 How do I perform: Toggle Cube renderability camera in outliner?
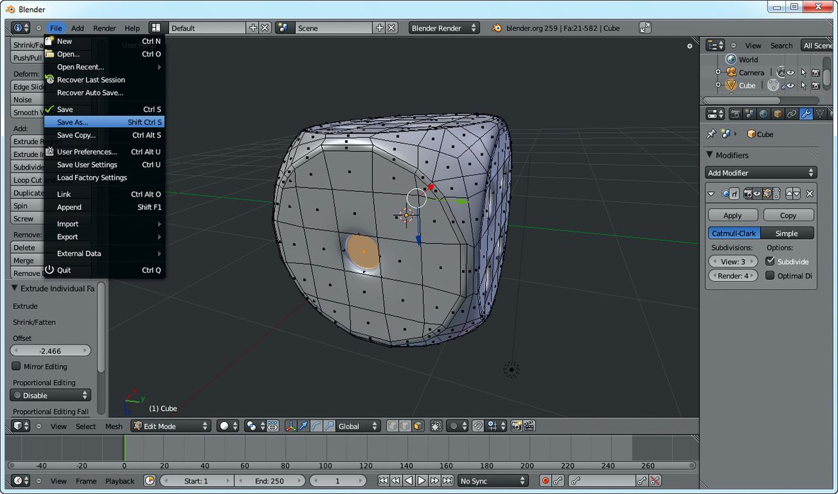[816, 85]
